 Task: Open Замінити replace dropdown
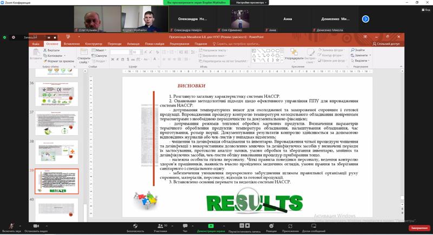pyautogui.click(x=360, y=55)
